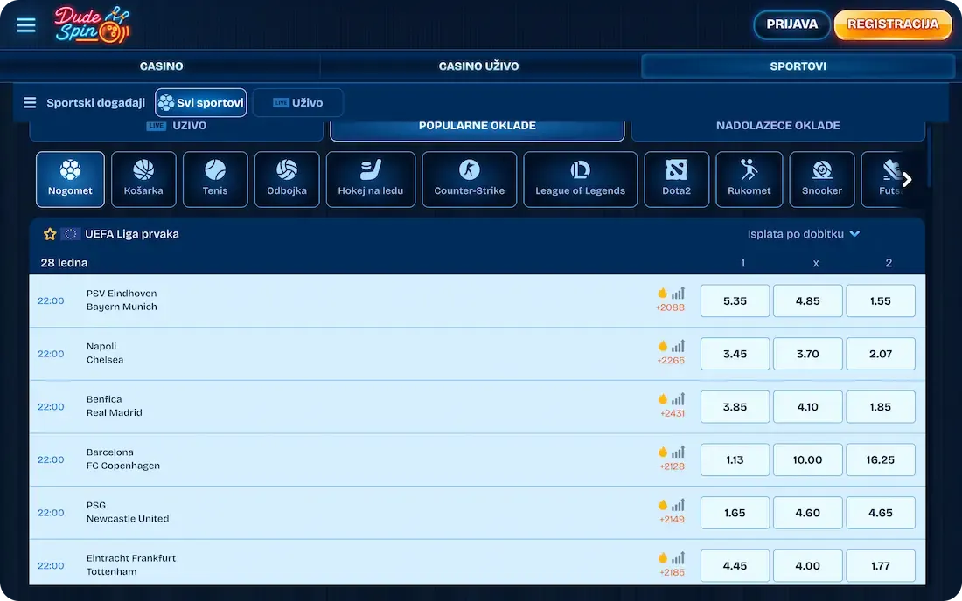Click the flame icon on PSV Eindhoven row

(663, 293)
